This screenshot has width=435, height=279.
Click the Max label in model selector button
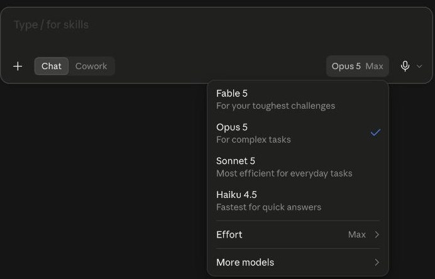point(374,66)
